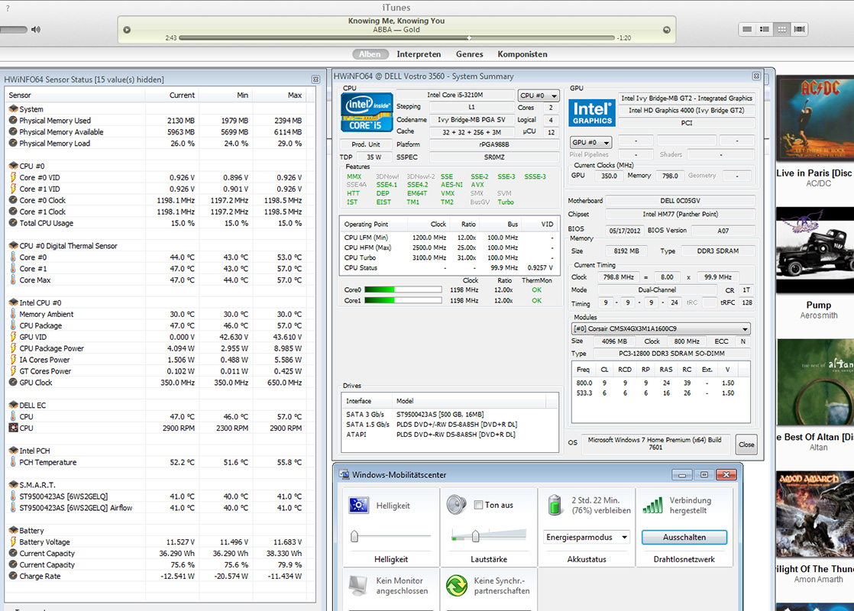The image size is (854, 611).
Task: Close the HWiNFO64 System Summary window
Action: tap(756, 76)
